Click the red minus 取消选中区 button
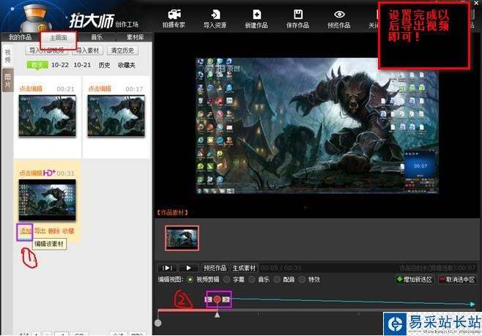The width and height of the screenshot is (482, 336). [457, 280]
